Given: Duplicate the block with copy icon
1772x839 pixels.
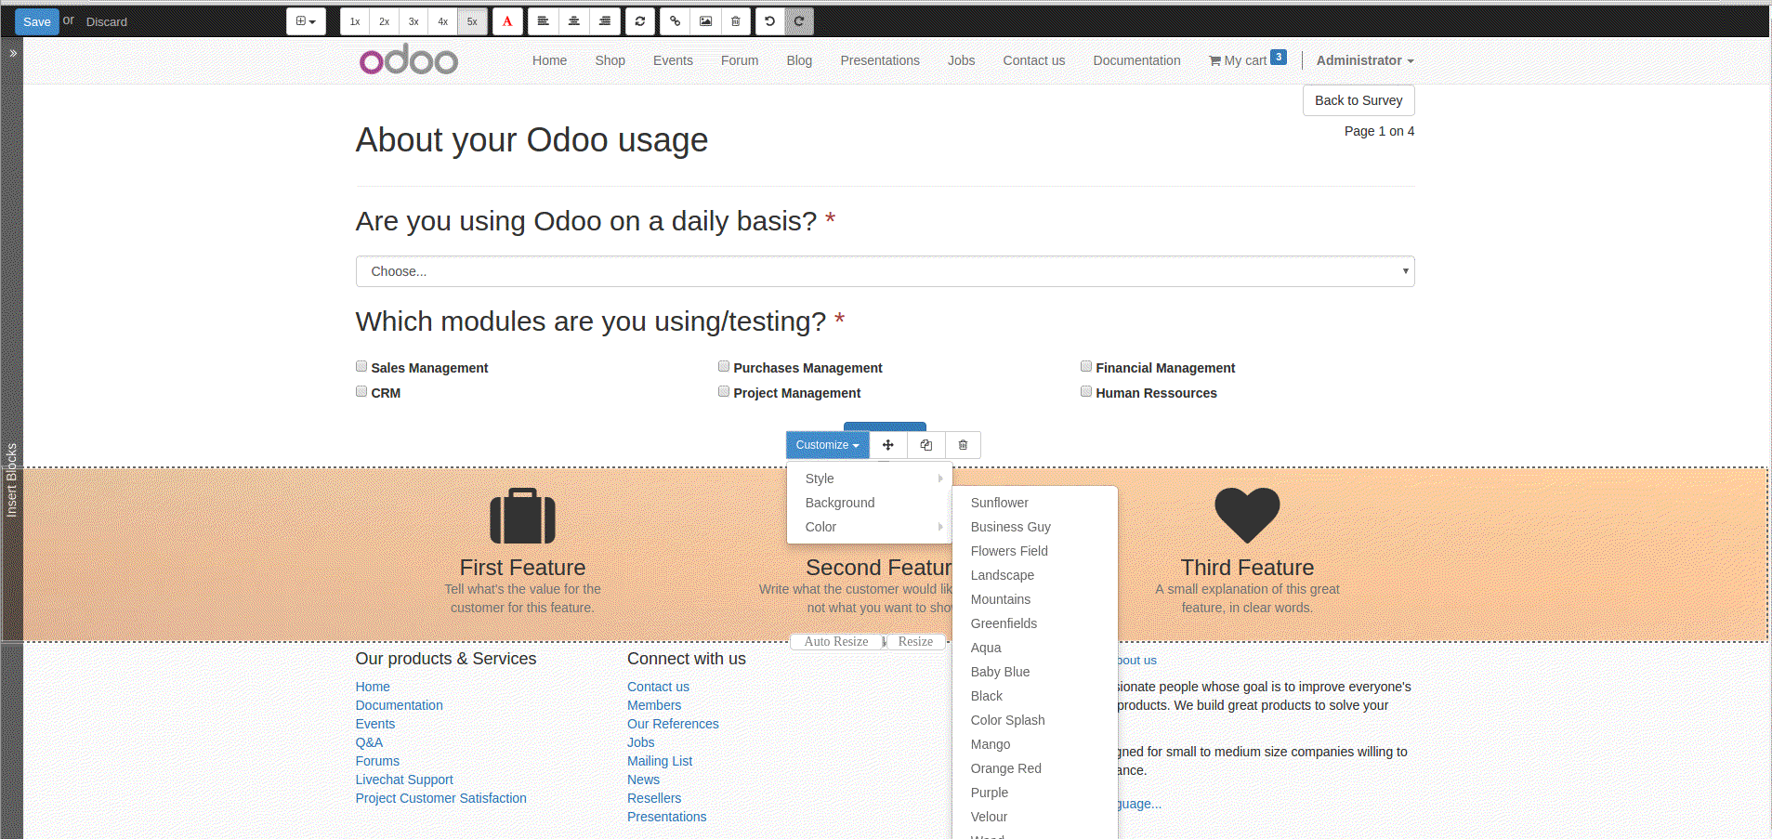Looking at the screenshot, I should pos(926,445).
